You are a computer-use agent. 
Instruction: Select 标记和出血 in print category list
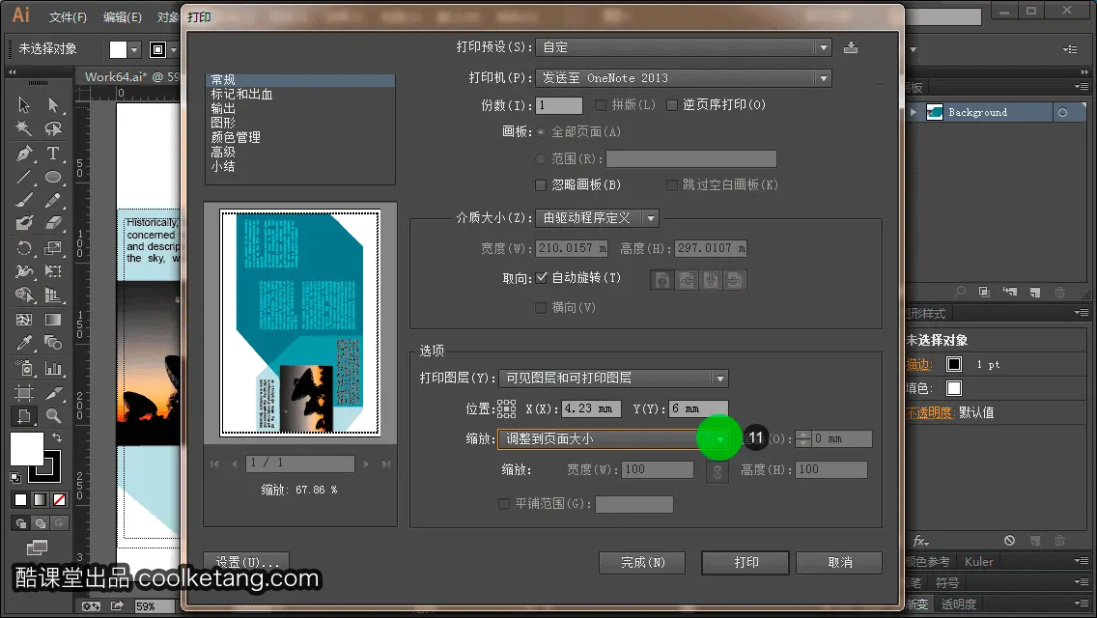coord(242,95)
